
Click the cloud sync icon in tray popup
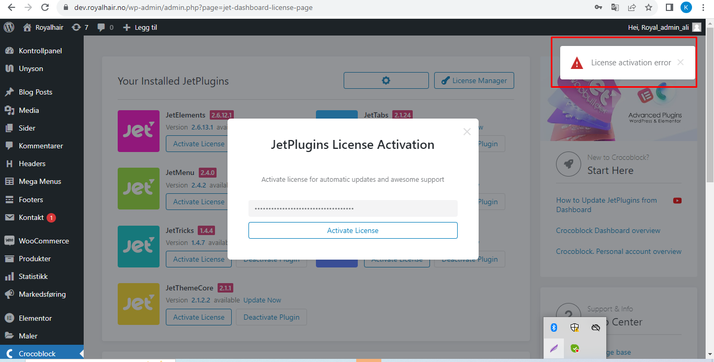pos(595,328)
